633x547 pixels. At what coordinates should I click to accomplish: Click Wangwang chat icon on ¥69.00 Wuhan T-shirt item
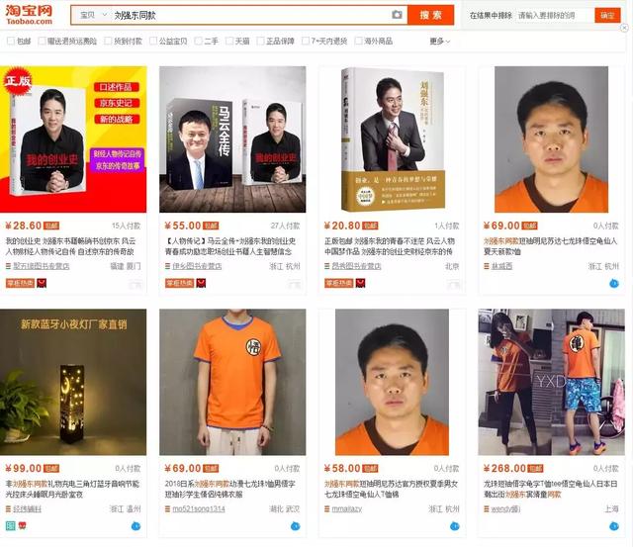click(295, 526)
